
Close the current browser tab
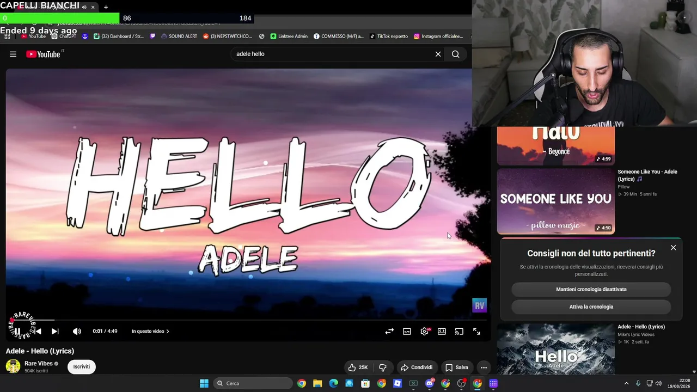click(93, 7)
